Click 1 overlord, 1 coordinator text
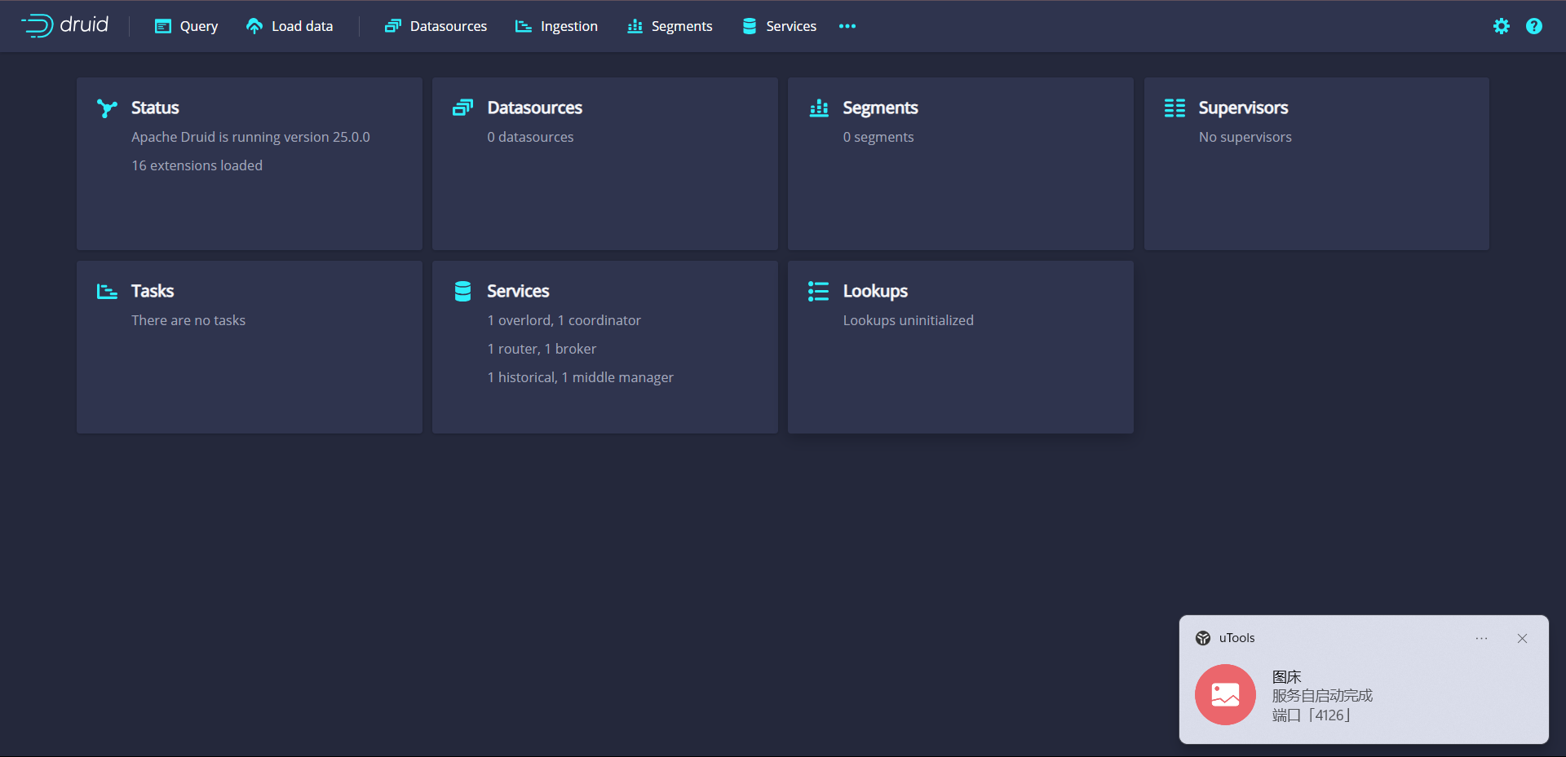The image size is (1566, 757). click(564, 320)
